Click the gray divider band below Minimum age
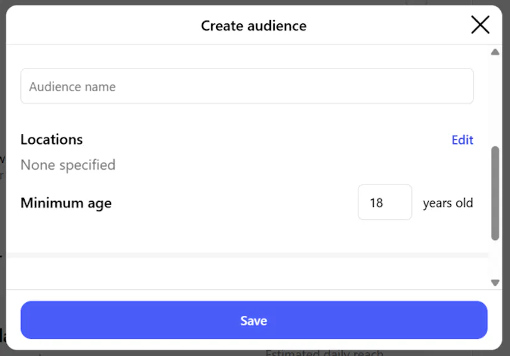The width and height of the screenshot is (510, 356). [246, 255]
